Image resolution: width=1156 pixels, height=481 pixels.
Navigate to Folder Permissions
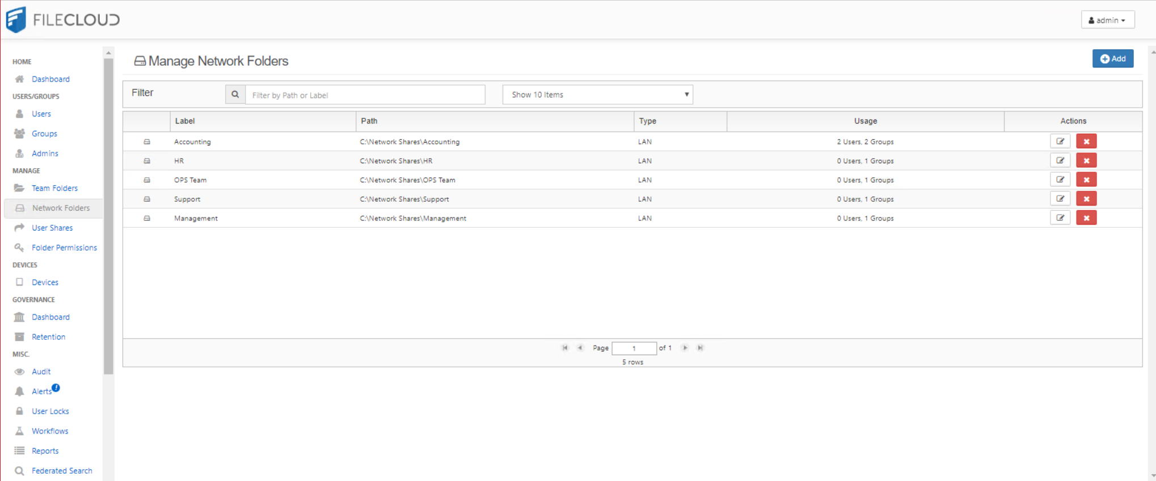[64, 248]
